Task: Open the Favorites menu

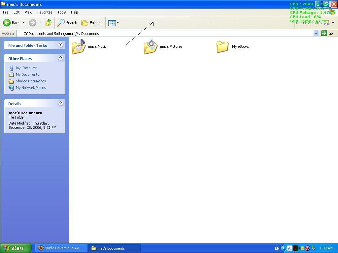Action: click(x=45, y=12)
